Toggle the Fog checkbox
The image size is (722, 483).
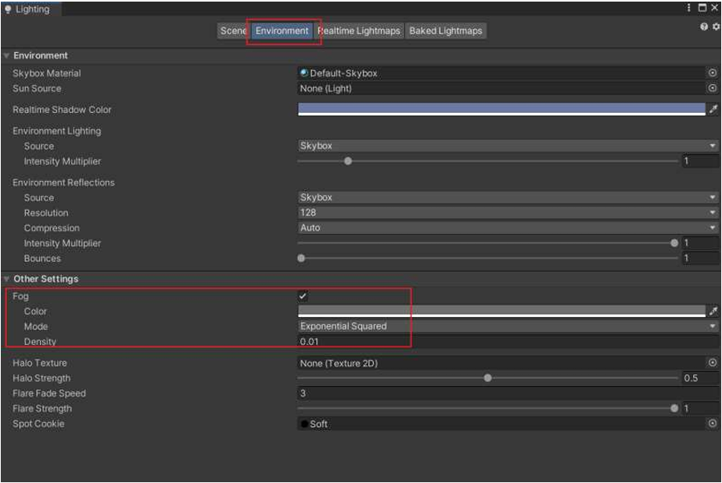point(303,296)
